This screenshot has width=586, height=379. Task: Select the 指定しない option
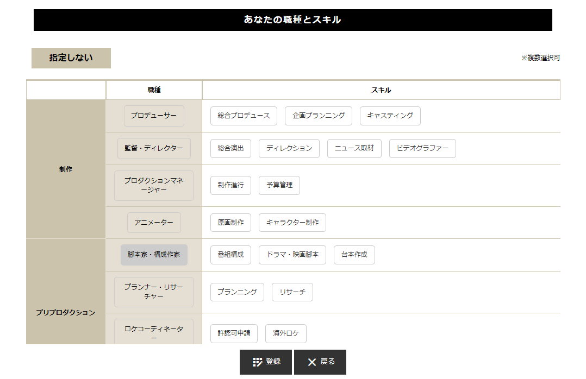71,58
